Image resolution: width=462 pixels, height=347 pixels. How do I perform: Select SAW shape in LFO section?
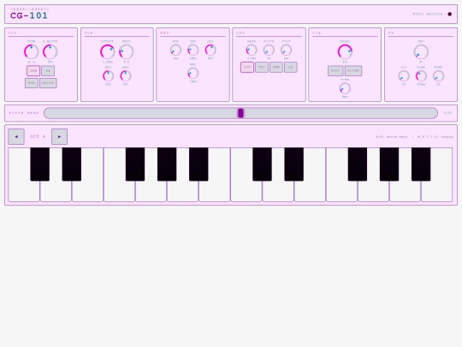[x=276, y=68]
